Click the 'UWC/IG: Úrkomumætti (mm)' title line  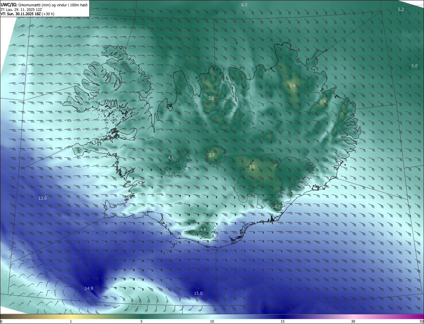[44, 5]
